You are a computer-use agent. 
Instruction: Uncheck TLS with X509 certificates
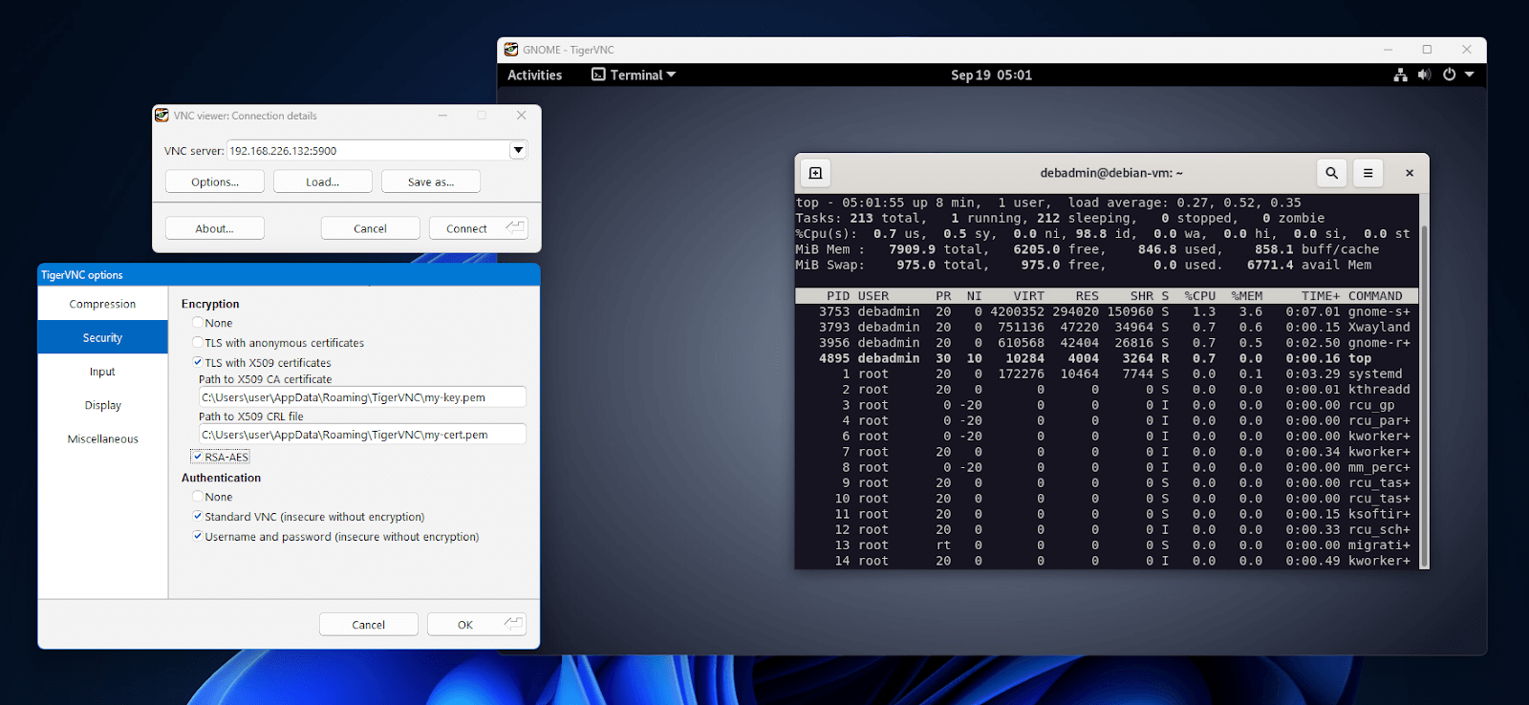(198, 363)
